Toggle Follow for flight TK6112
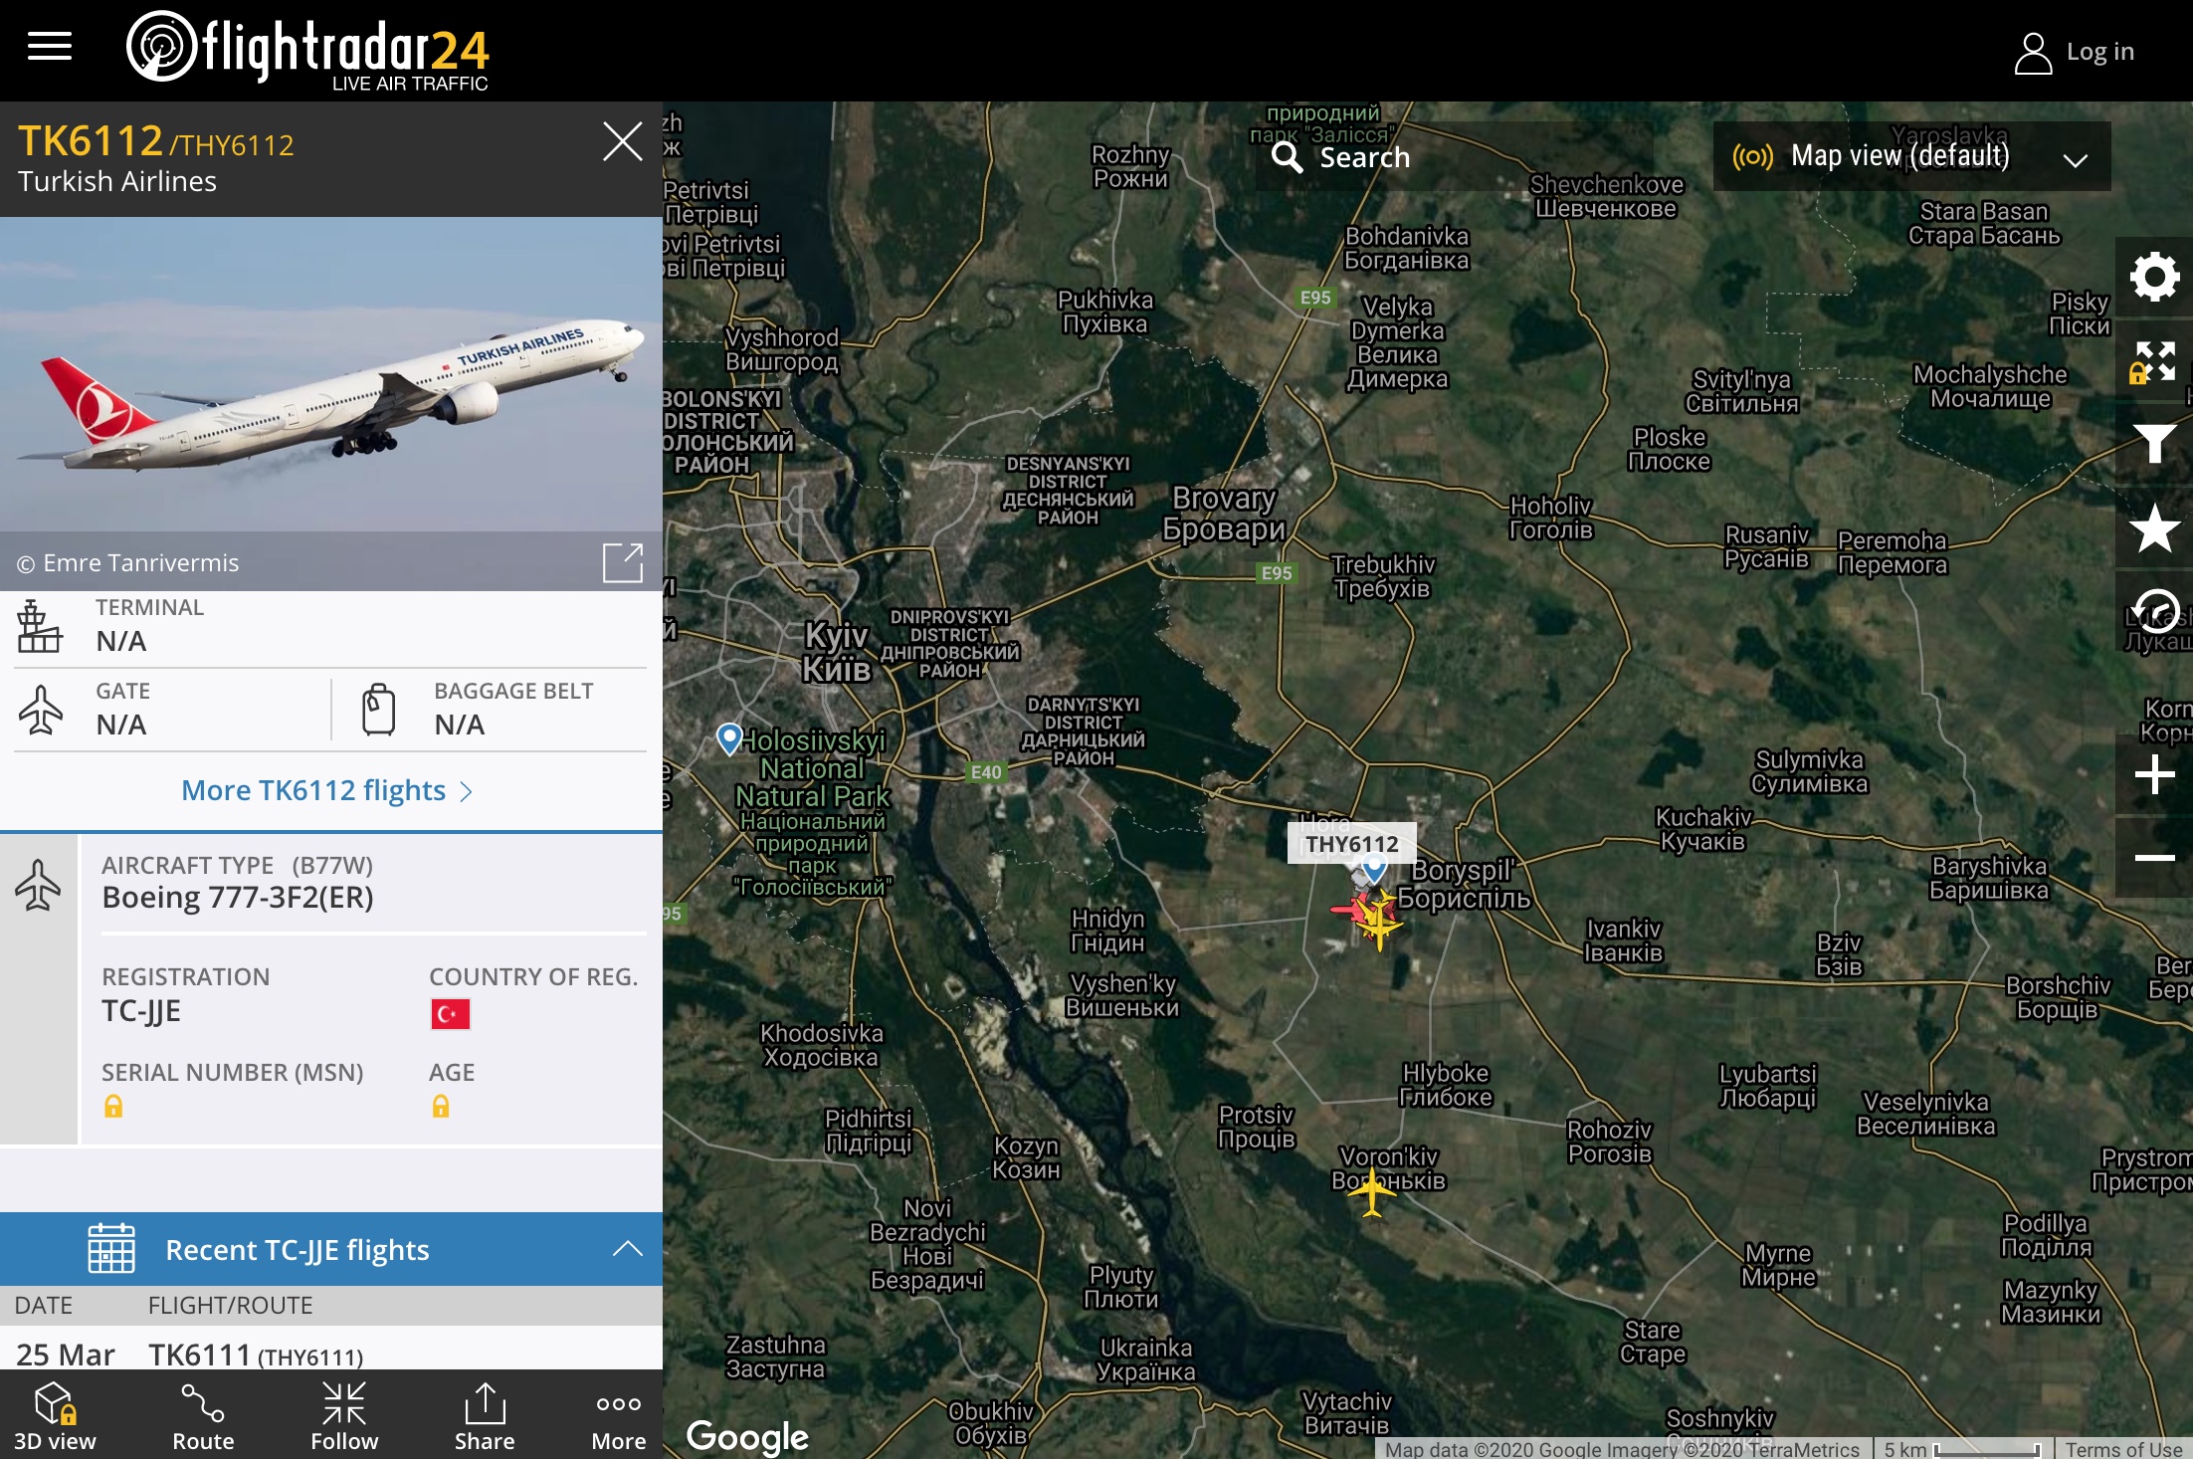 pos(344,1416)
